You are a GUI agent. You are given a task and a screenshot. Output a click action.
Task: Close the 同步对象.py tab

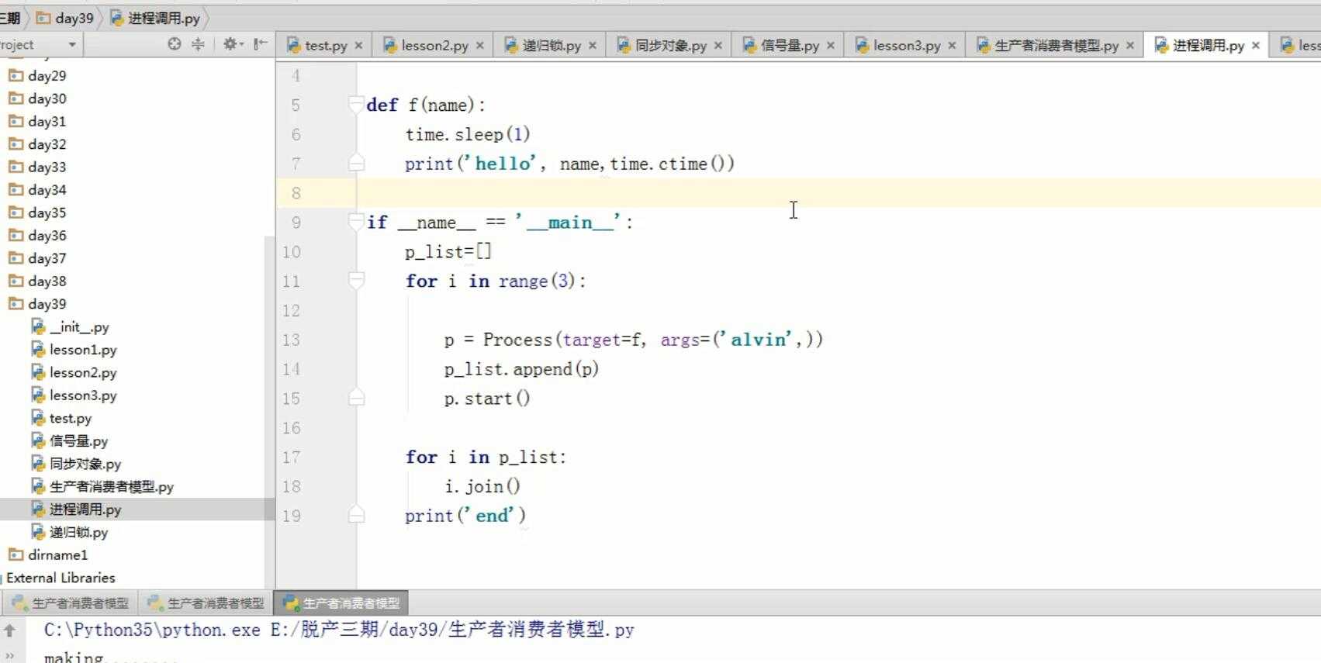click(718, 46)
